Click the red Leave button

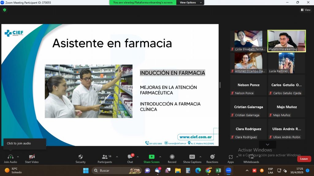[304, 159]
